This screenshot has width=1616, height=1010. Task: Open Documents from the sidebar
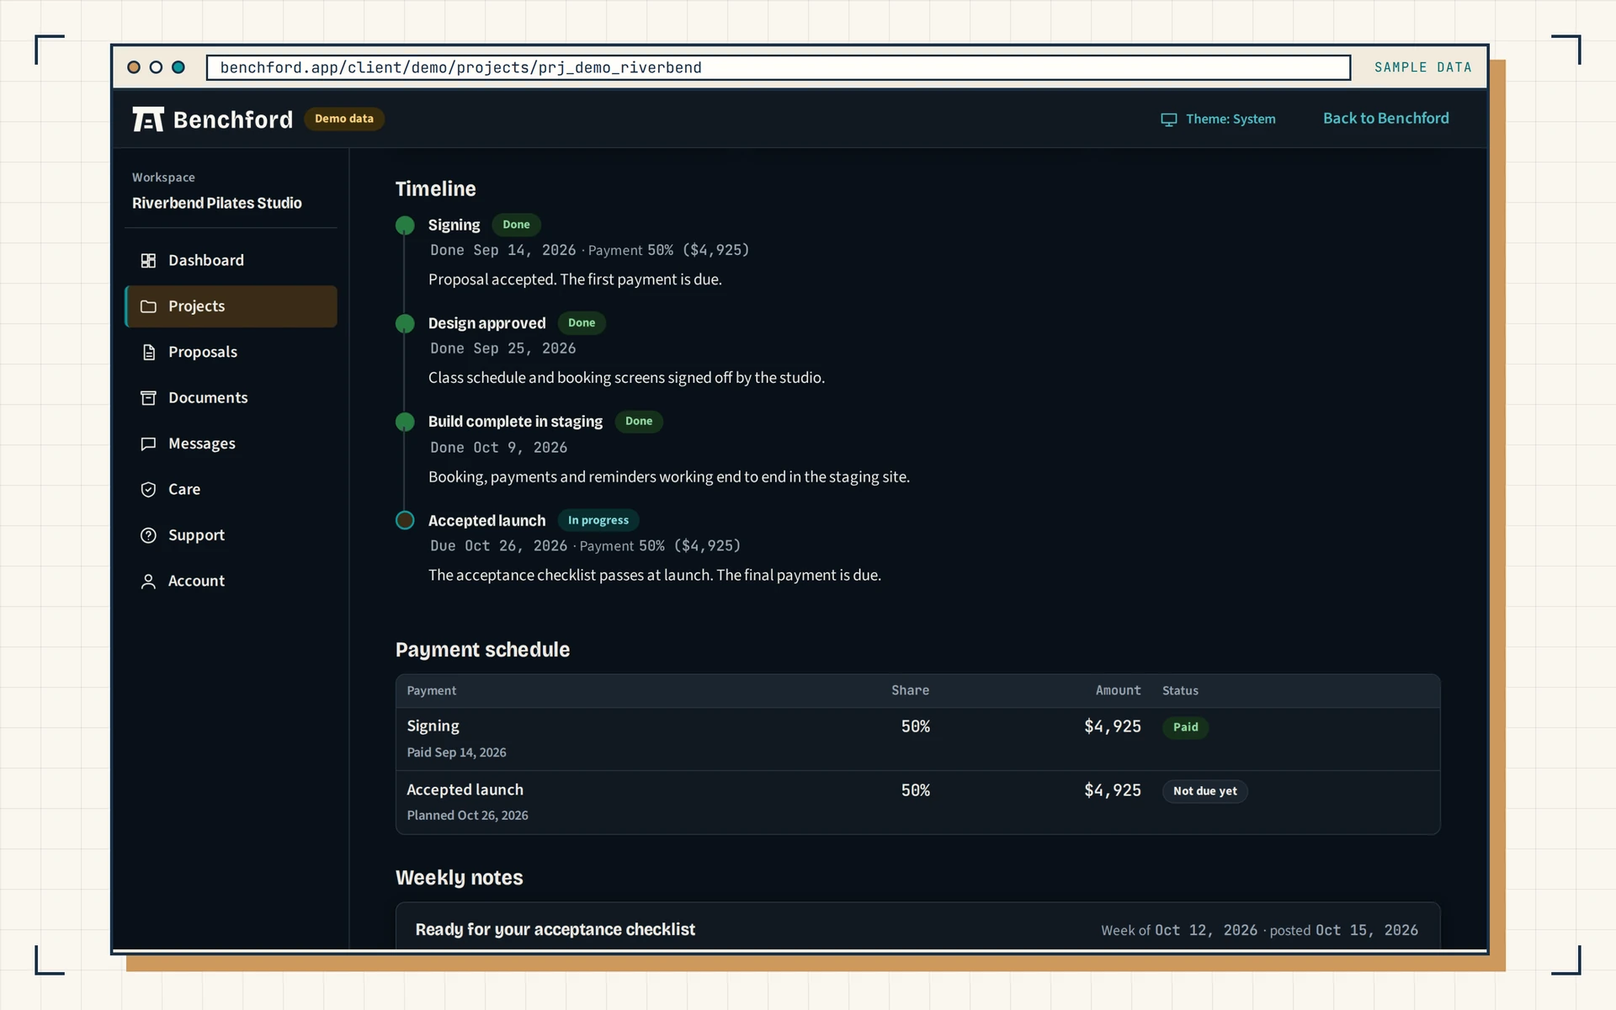pyautogui.click(x=231, y=398)
